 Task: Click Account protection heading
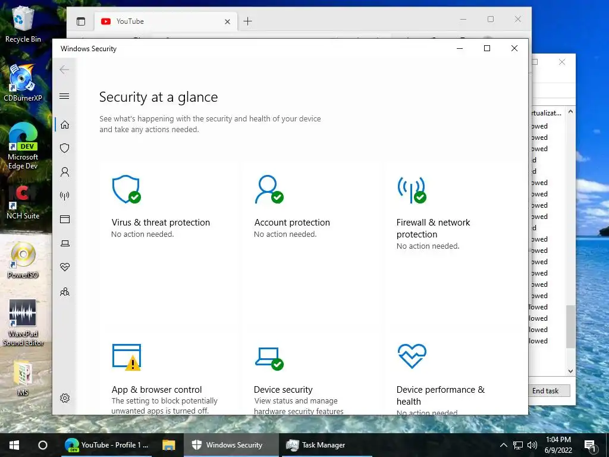[x=292, y=223]
